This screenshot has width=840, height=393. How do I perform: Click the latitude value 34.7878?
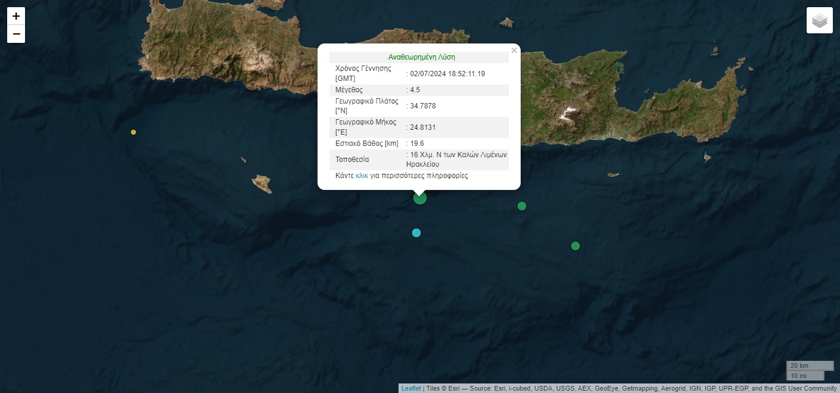point(422,106)
